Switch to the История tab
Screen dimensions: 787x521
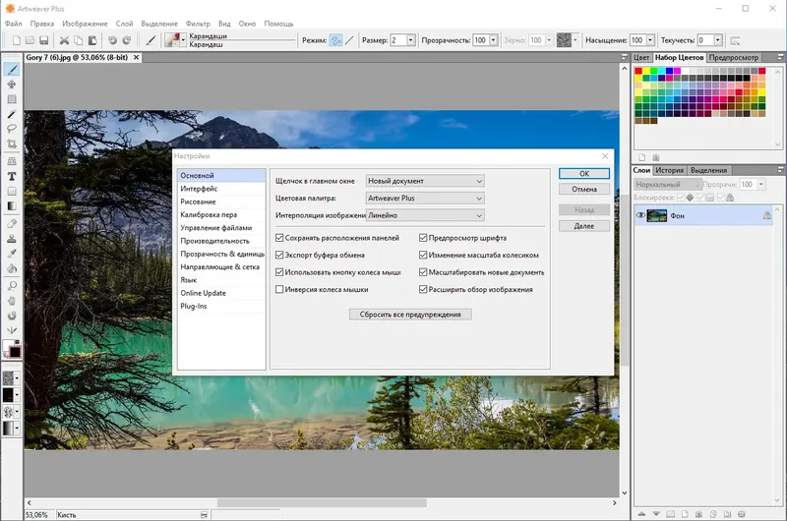[x=670, y=170]
